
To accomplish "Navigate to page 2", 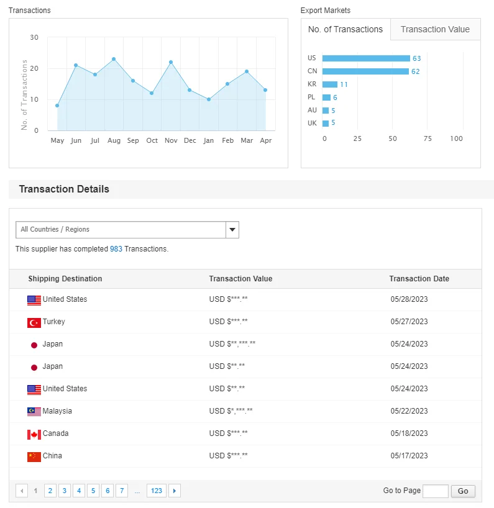I will click(x=50, y=491).
